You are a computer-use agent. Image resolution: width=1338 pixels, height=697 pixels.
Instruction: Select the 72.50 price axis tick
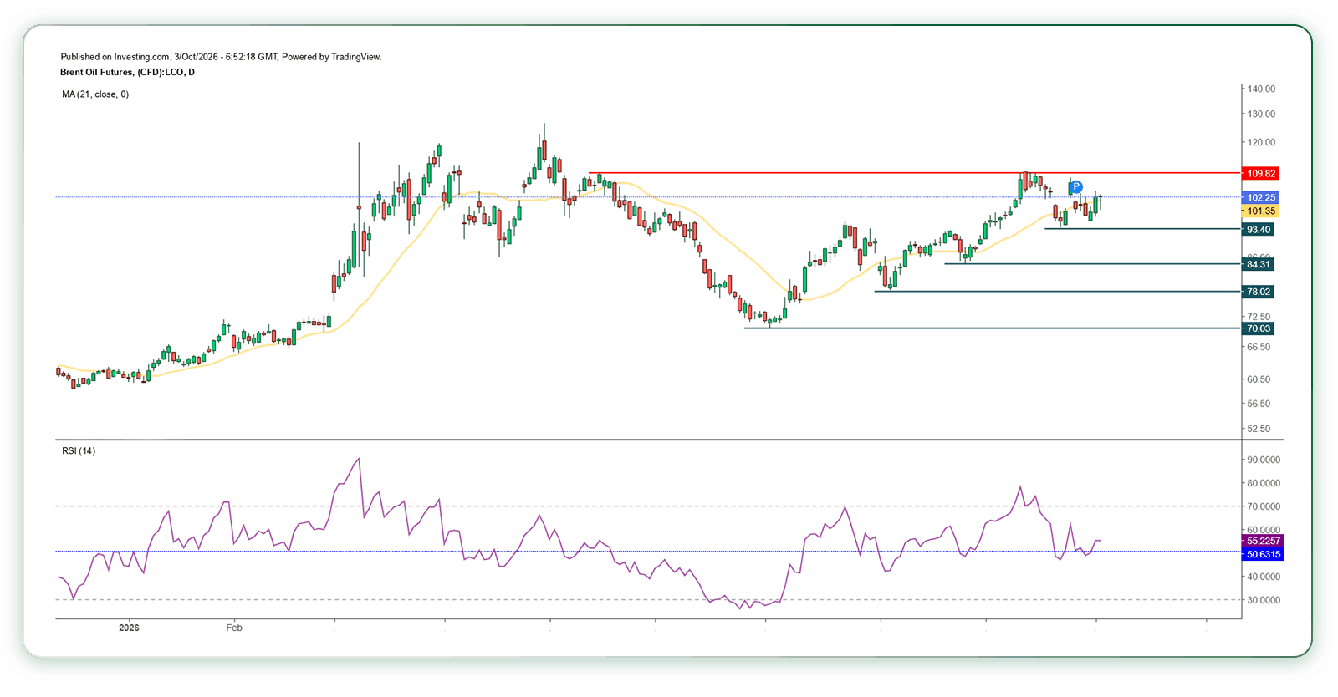point(1259,317)
